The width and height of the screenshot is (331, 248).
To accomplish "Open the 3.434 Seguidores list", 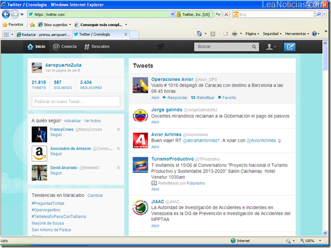I will 91,85.
